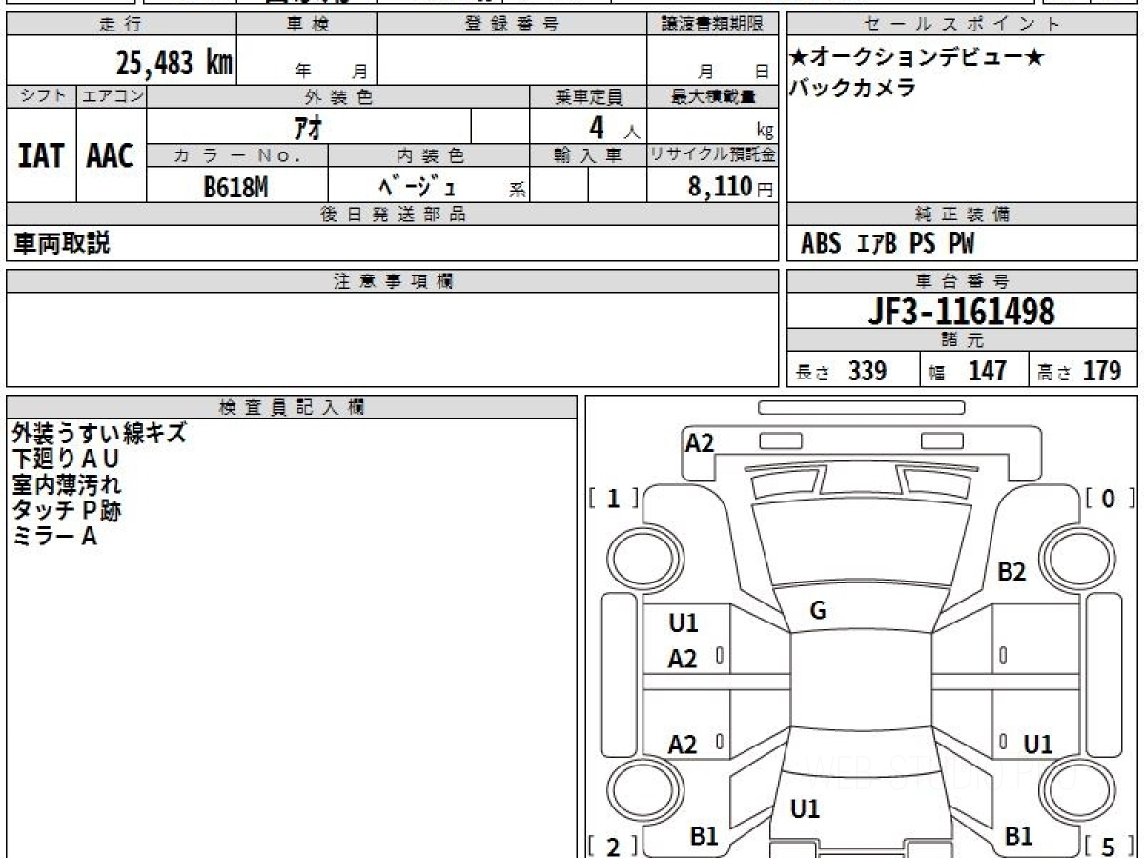1144x858 pixels.
Task: Click the 車両取説 entry
Action: [61, 243]
